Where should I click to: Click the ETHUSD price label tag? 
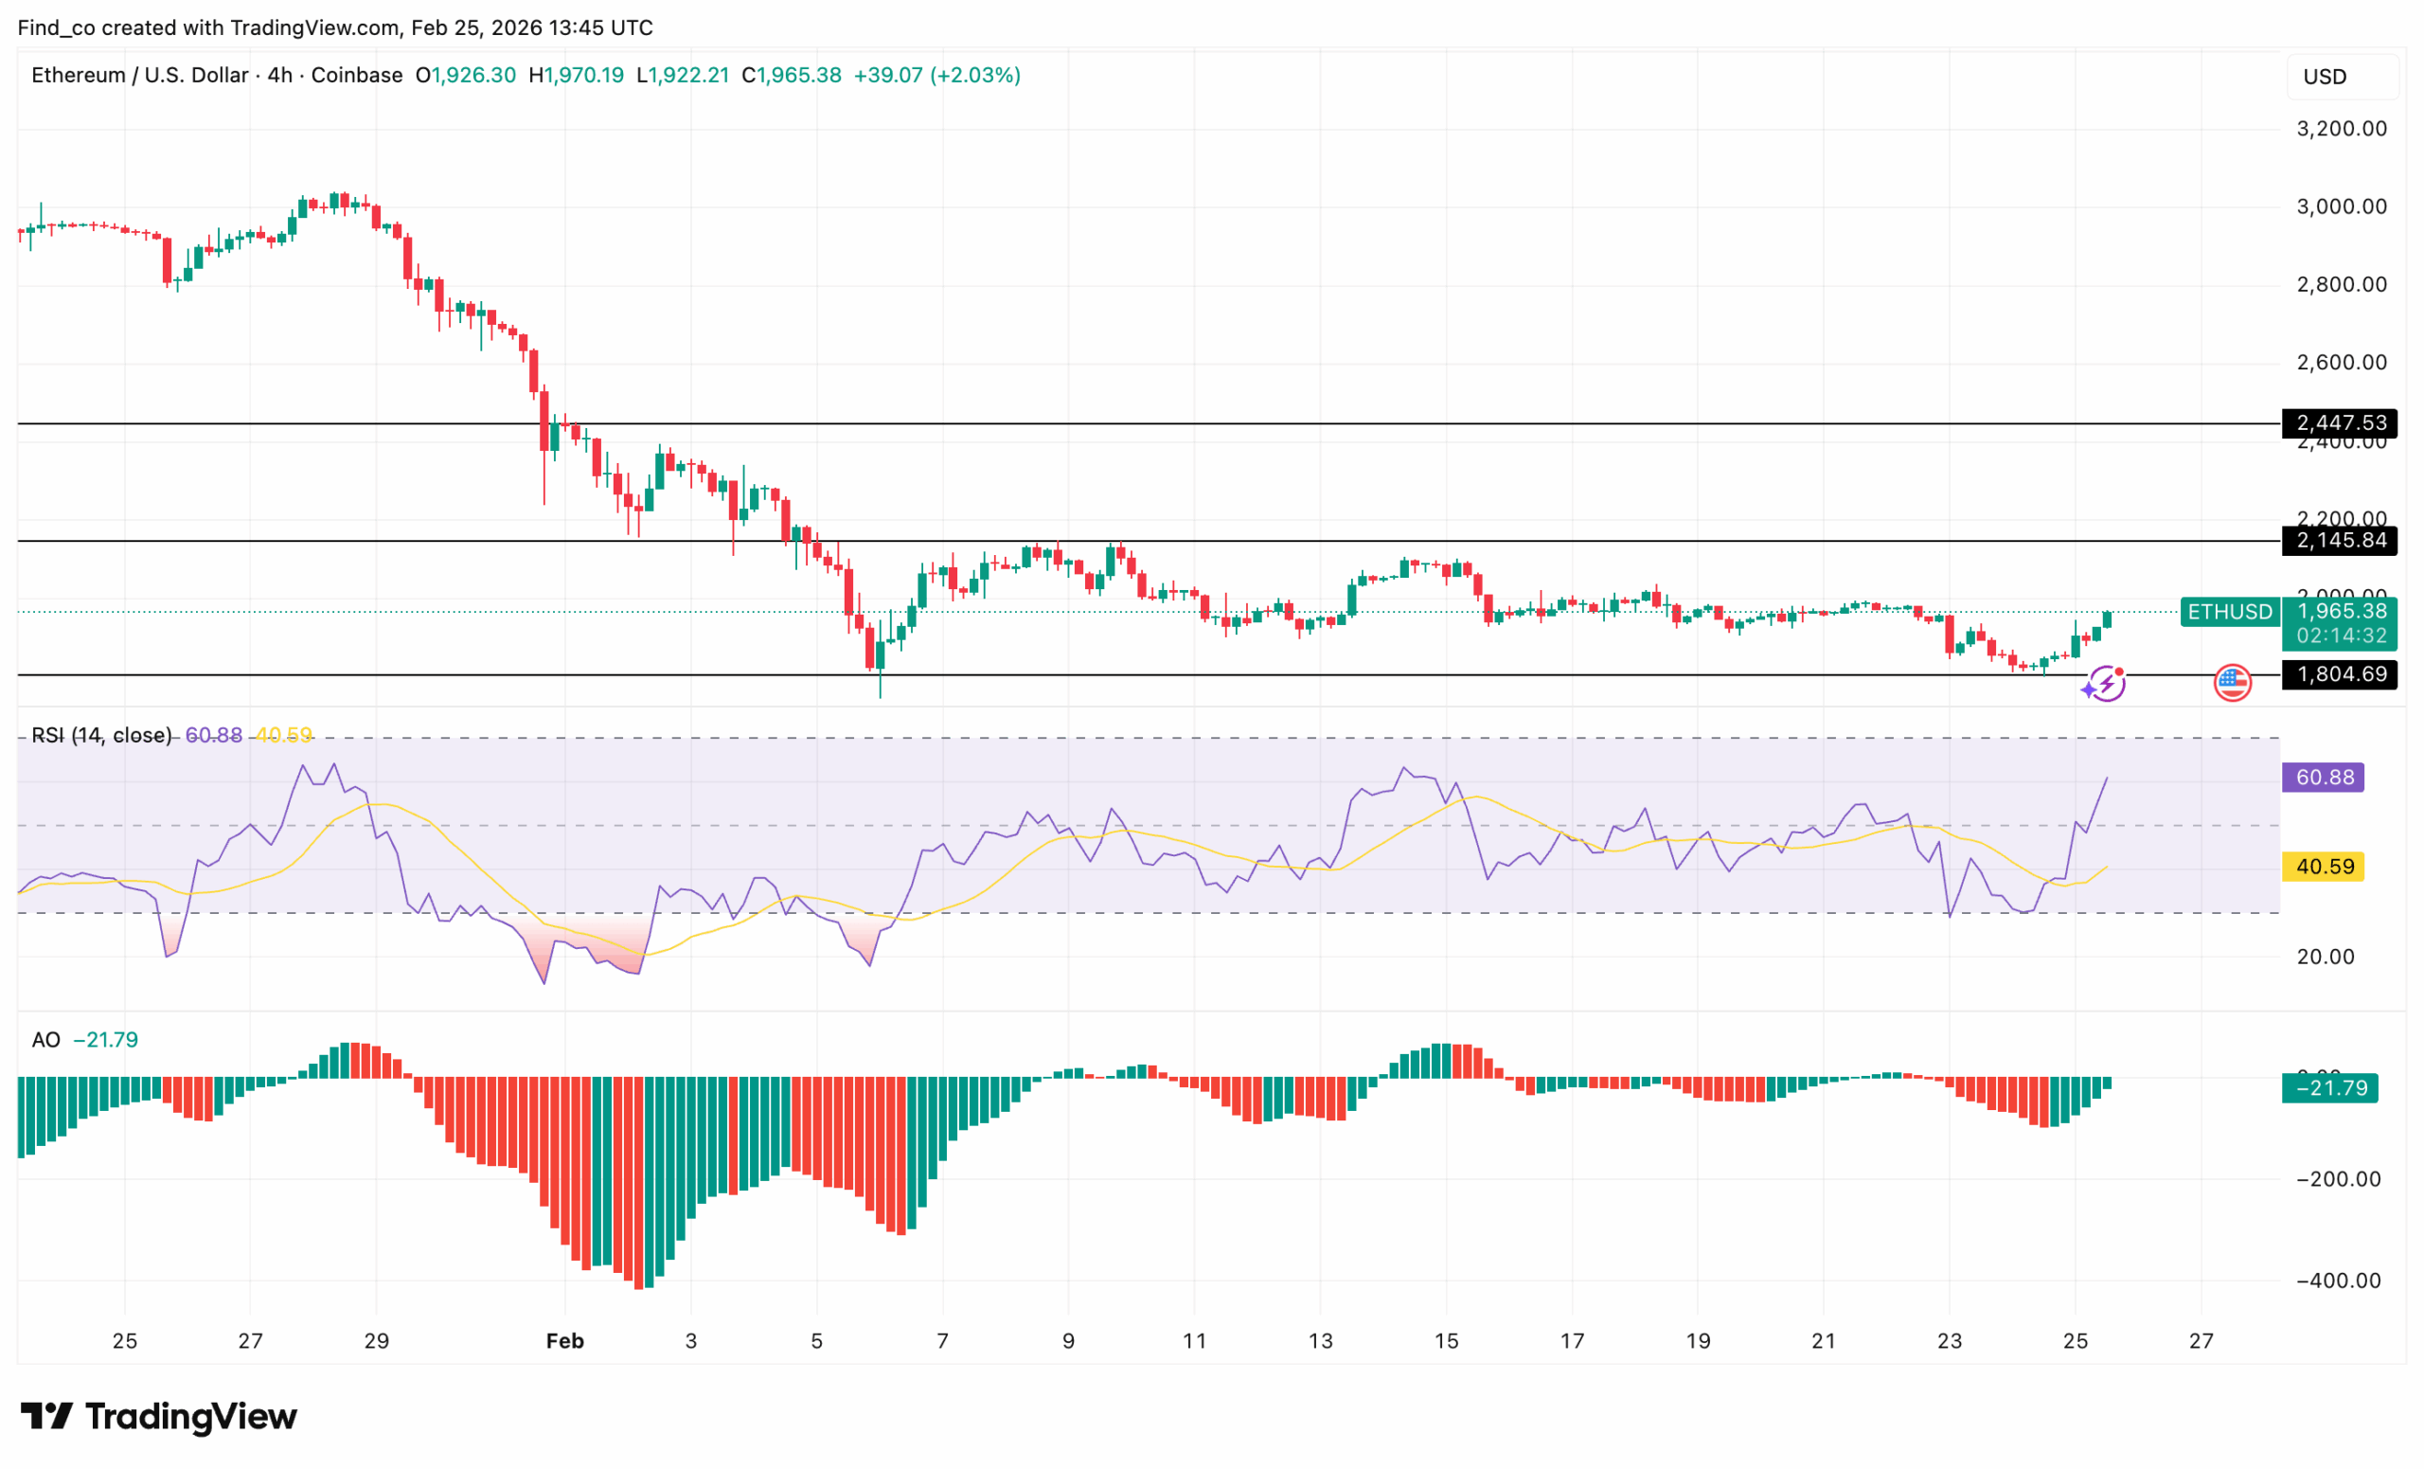coord(2229,612)
